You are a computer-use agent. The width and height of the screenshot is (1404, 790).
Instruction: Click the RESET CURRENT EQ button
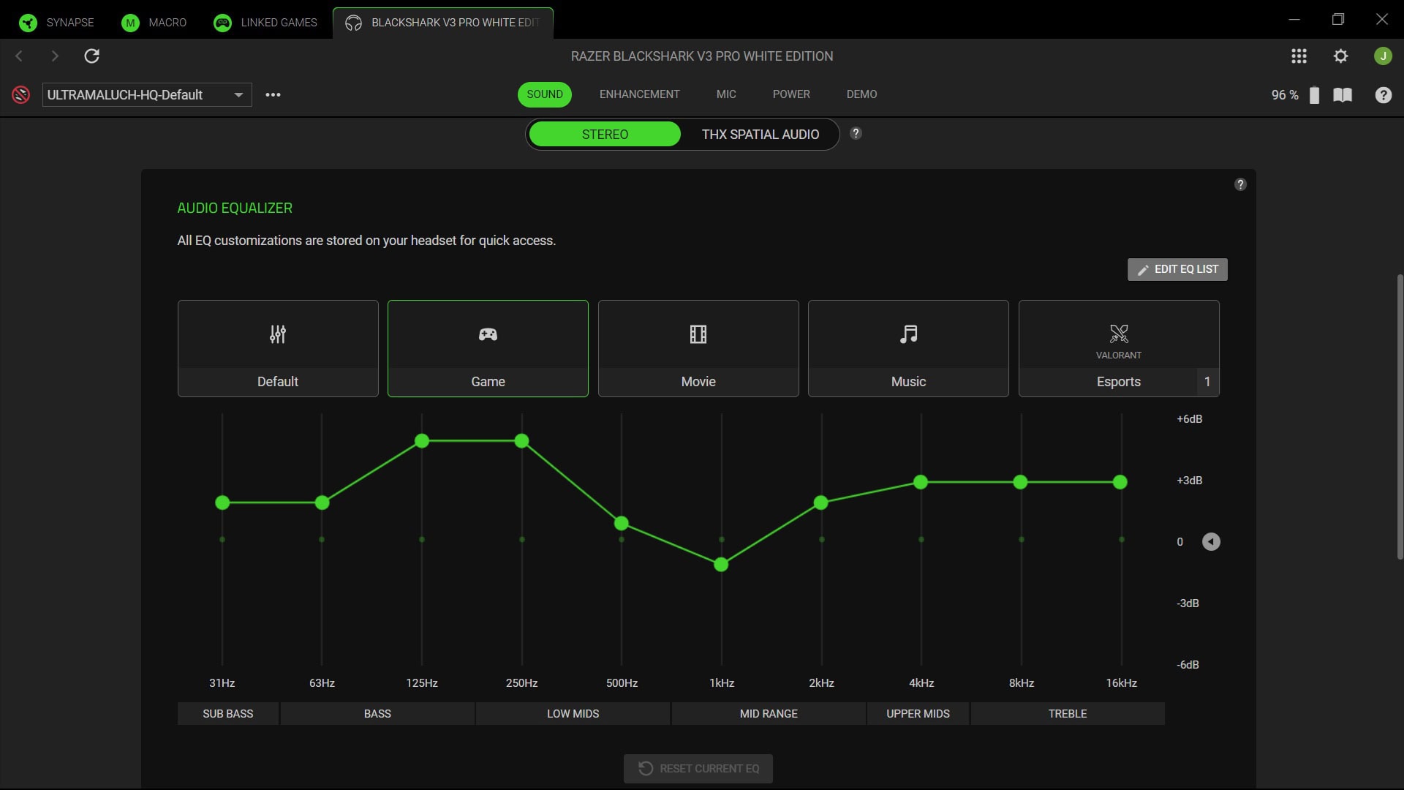pos(698,769)
